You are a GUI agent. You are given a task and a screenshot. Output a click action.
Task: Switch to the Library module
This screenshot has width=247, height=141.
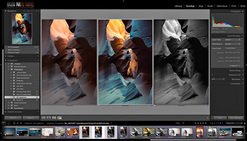178,6
